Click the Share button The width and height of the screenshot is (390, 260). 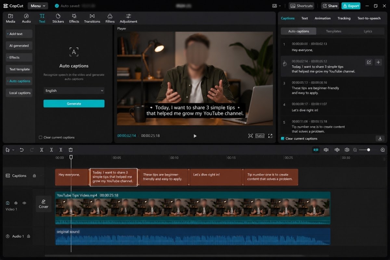[x=330, y=6]
